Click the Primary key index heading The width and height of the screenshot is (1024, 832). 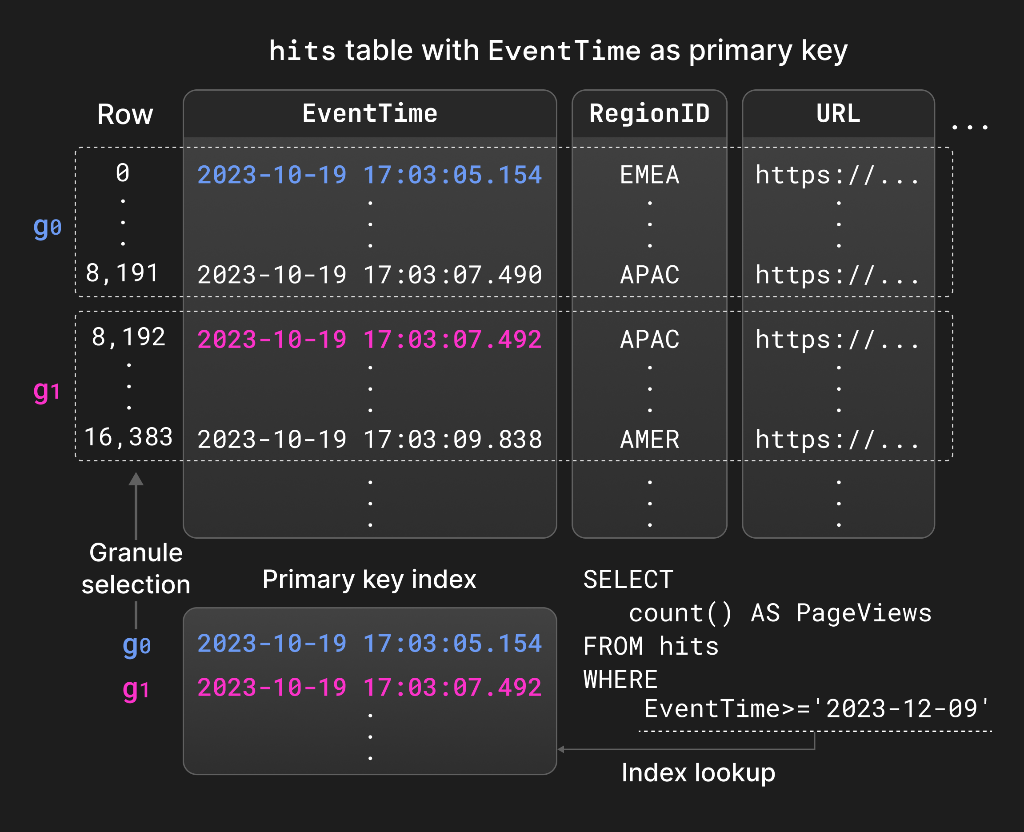click(369, 580)
